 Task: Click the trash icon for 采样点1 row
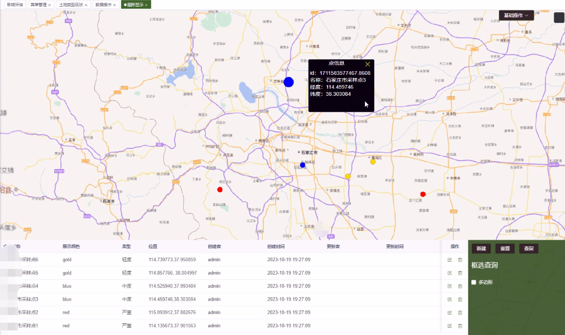click(460, 326)
